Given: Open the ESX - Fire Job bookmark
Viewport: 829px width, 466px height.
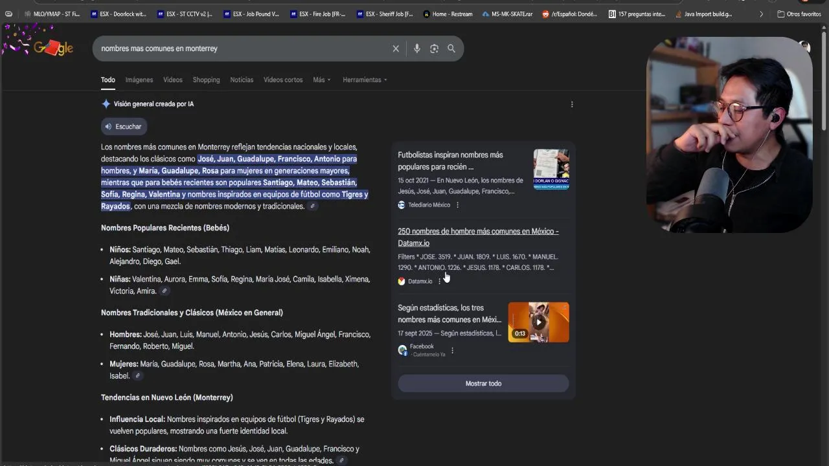Looking at the screenshot, I should [318, 14].
